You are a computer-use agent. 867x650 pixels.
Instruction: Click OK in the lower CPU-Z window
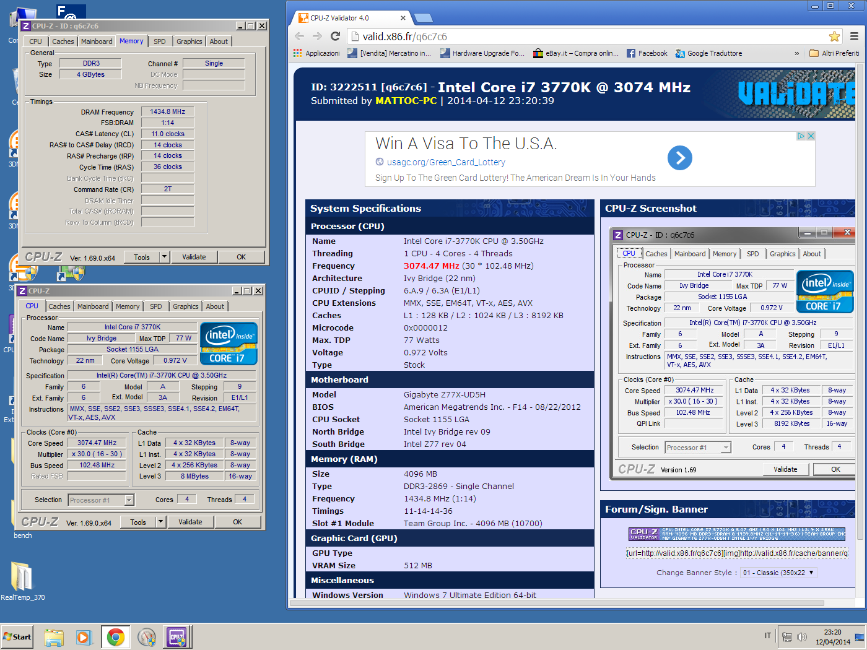coord(237,522)
